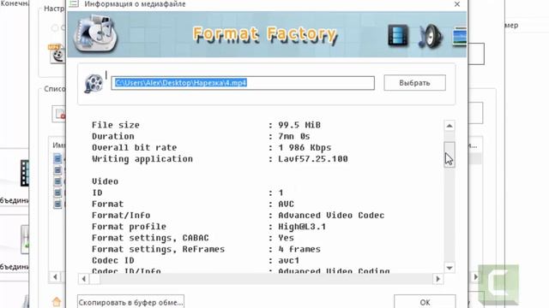Click Format profile value High@L3.1

coord(302,227)
